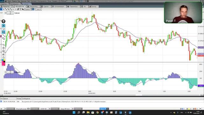The width and height of the screenshot is (204, 115).
Task: Open Telegram from the taskbar
Action: (x=102, y=112)
